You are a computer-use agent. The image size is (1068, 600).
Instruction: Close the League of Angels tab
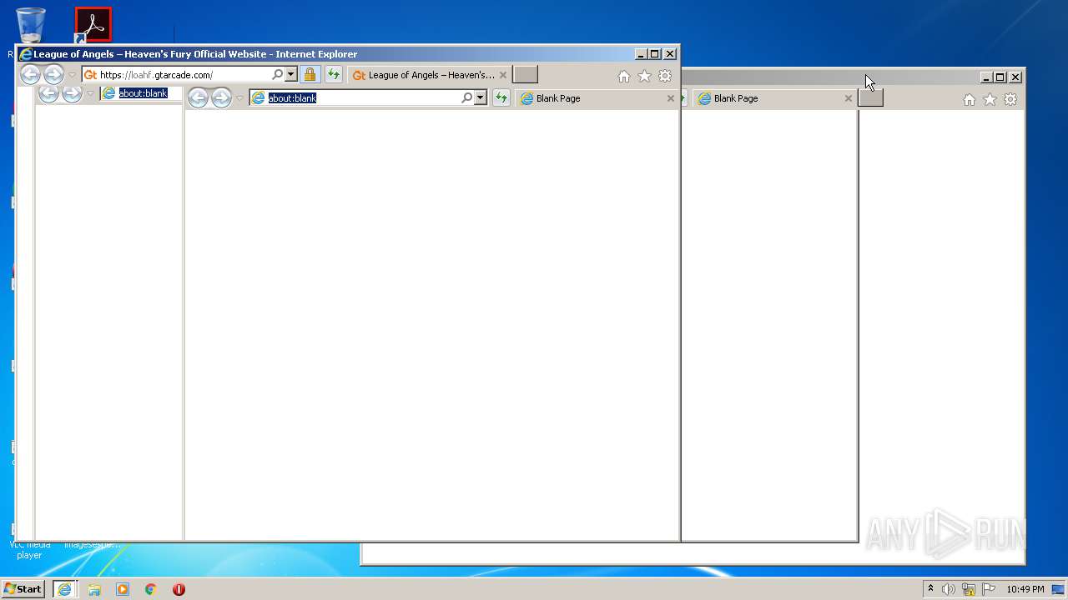pos(503,75)
